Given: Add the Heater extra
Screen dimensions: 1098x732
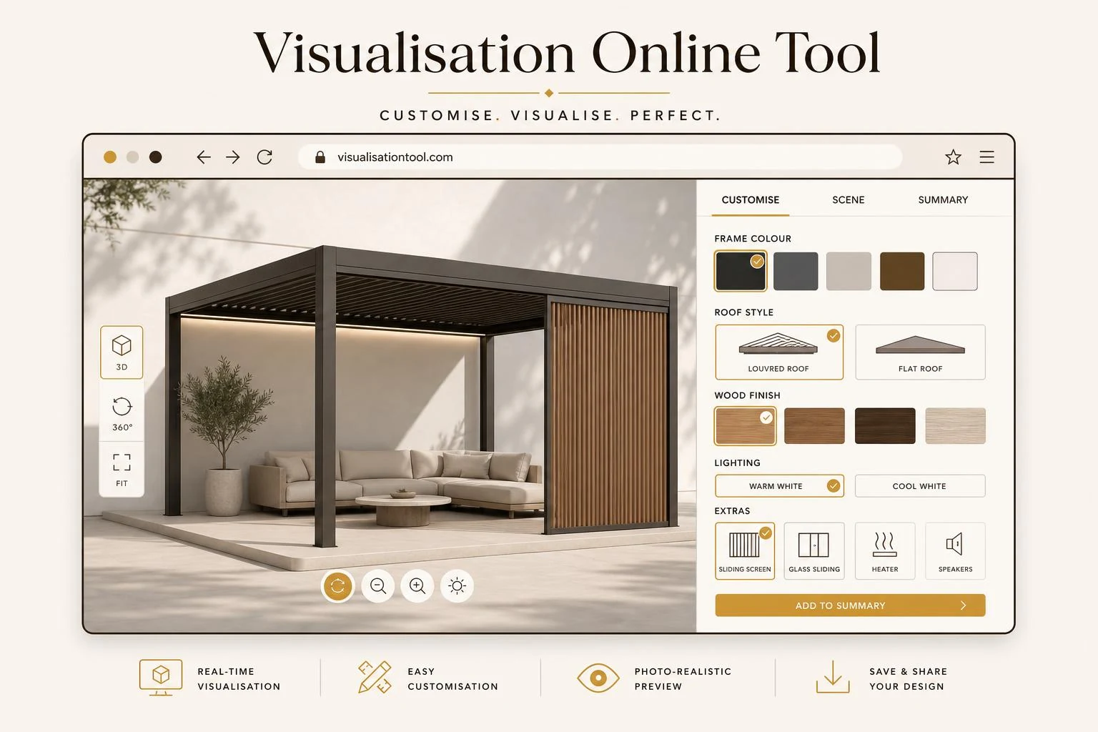Looking at the screenshot, I should (x=885, y=550).
